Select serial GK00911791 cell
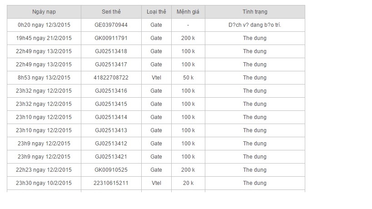The width and height of the screenshot is (372, 209). 111,38
